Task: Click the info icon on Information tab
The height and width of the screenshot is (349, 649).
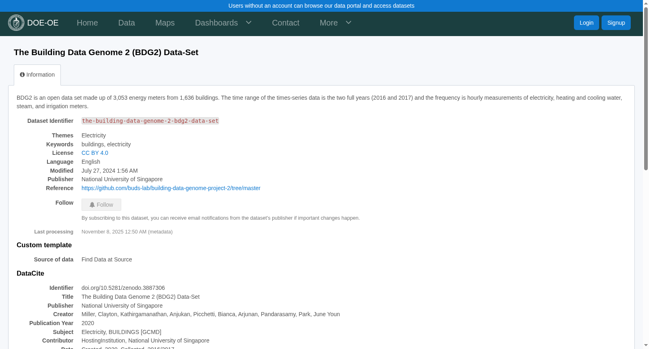Action: [22, 75]
